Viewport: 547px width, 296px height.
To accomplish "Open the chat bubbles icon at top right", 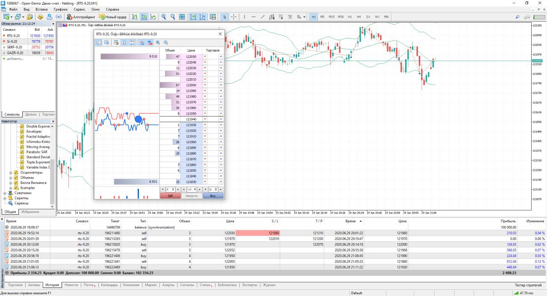I will point(527,17).
